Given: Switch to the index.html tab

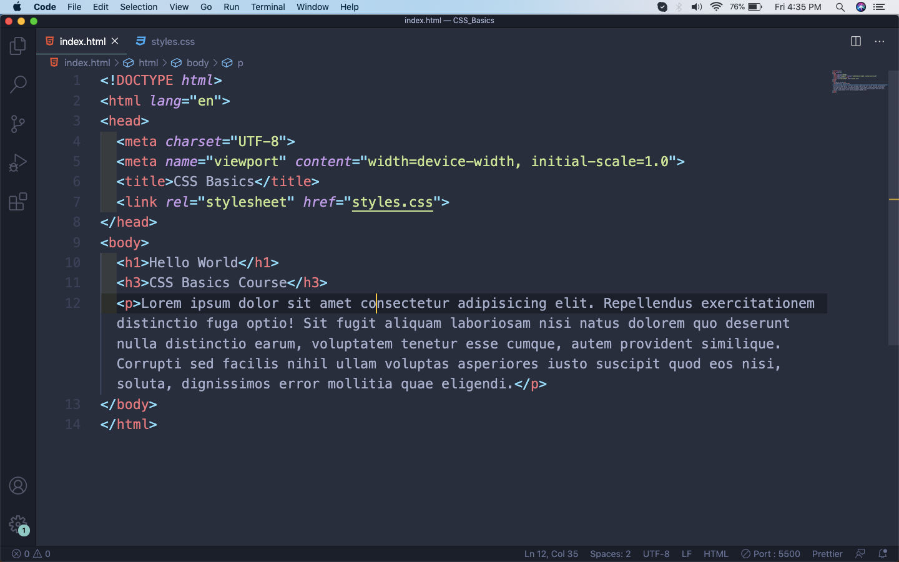Looking at the screenshot, I should point(82,41).
